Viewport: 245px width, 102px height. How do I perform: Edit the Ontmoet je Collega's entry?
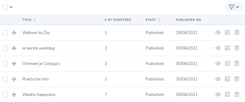click(227, 63)
